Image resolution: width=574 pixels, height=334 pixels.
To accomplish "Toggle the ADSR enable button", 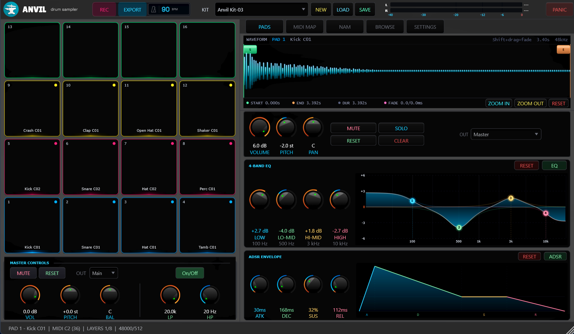I will [555, 257].
